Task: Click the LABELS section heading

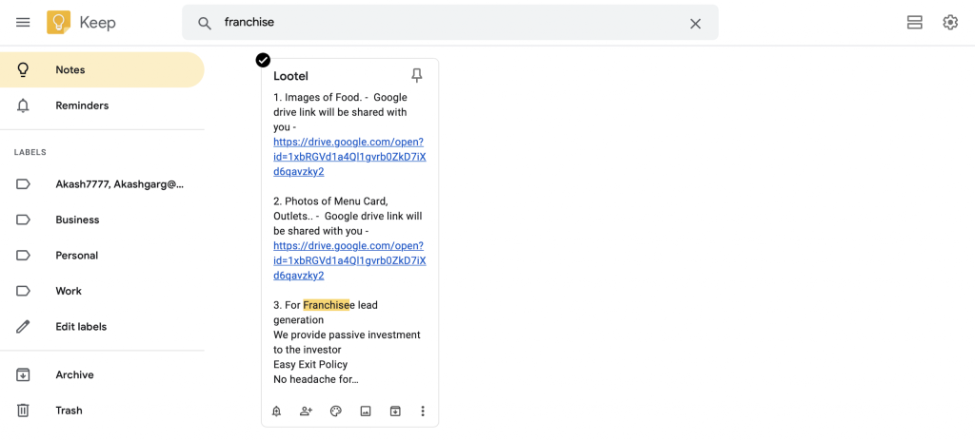Action: pyautogui.click(x=30, y=152)
